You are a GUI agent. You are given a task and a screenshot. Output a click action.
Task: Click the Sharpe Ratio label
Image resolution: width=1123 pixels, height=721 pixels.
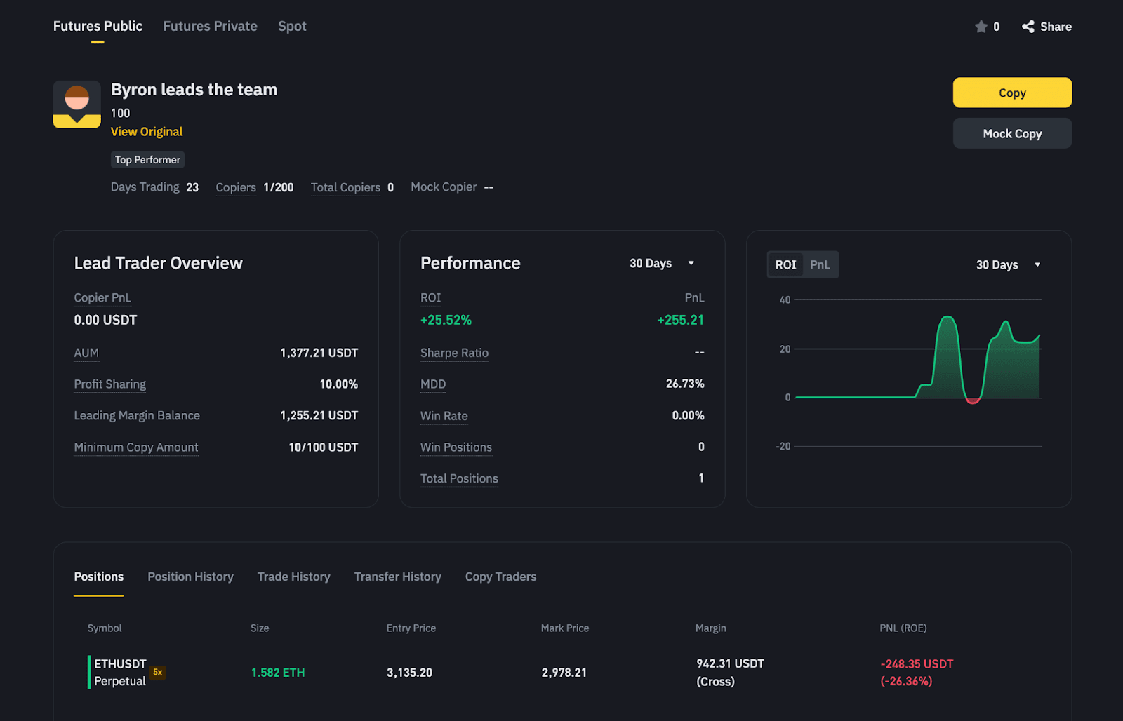coord(454,353)
